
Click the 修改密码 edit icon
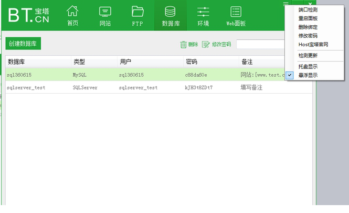click(x=206, y=45)
